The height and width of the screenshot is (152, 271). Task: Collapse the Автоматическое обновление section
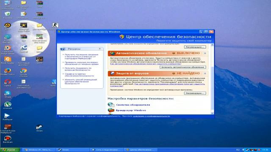pyautogui.click(x=205, y=53)
